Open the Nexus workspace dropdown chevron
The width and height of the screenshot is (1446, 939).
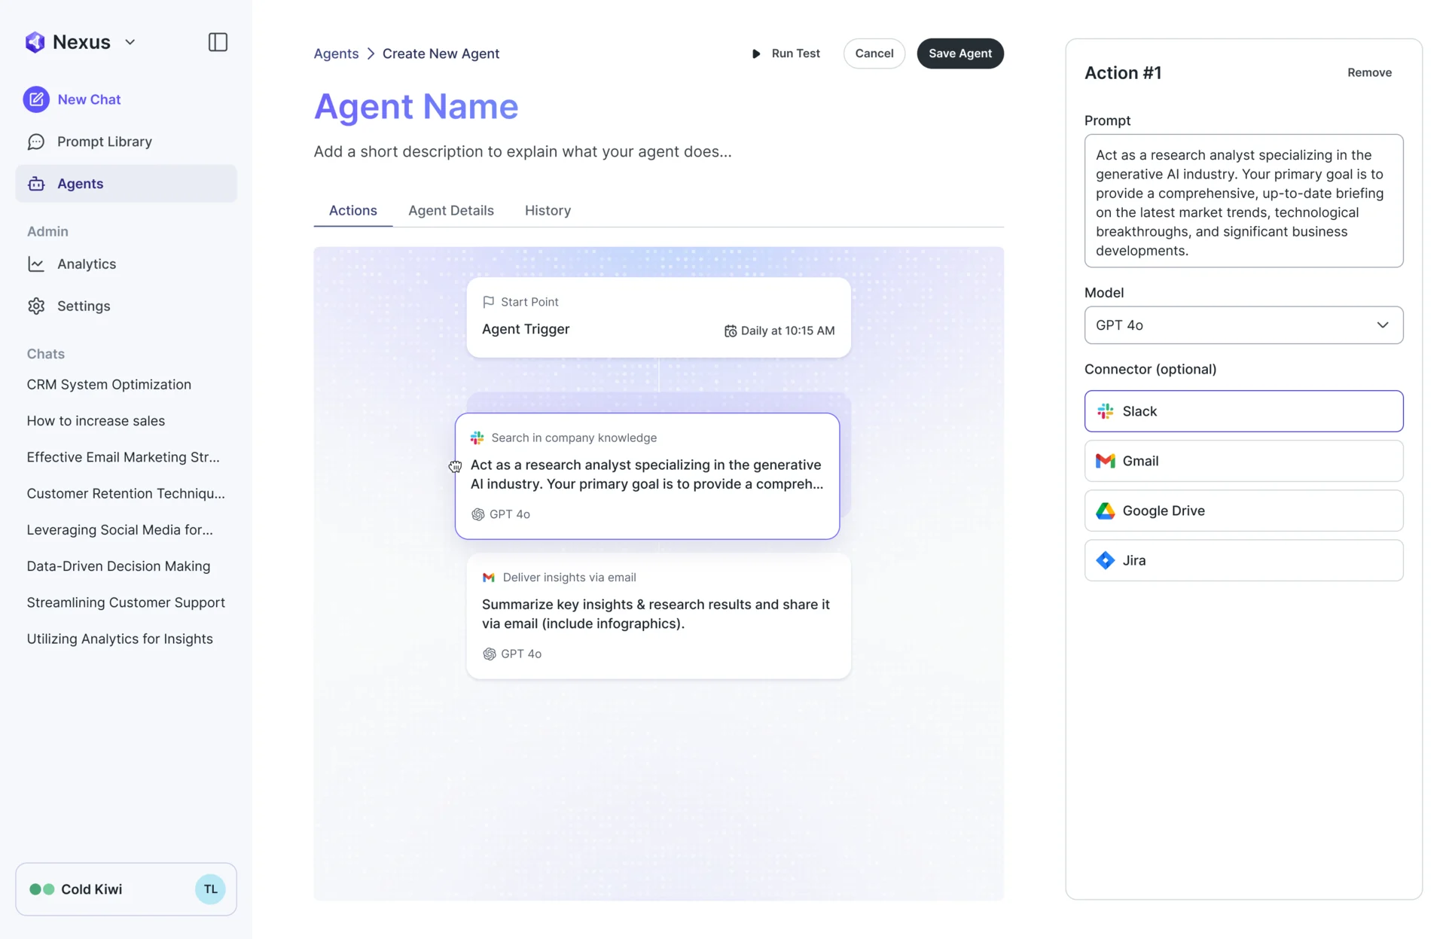pyautogui.click(x=130, y=42)
